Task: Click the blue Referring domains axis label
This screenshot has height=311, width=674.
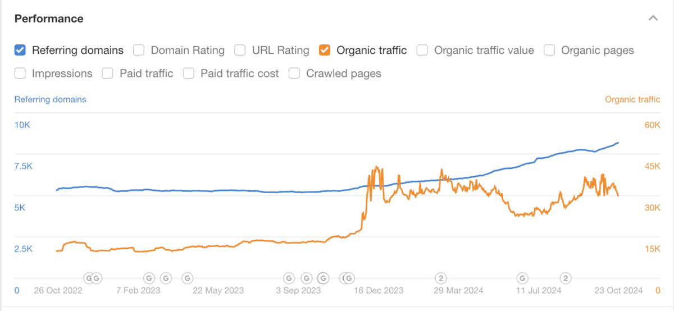Action: pos(51,99)
